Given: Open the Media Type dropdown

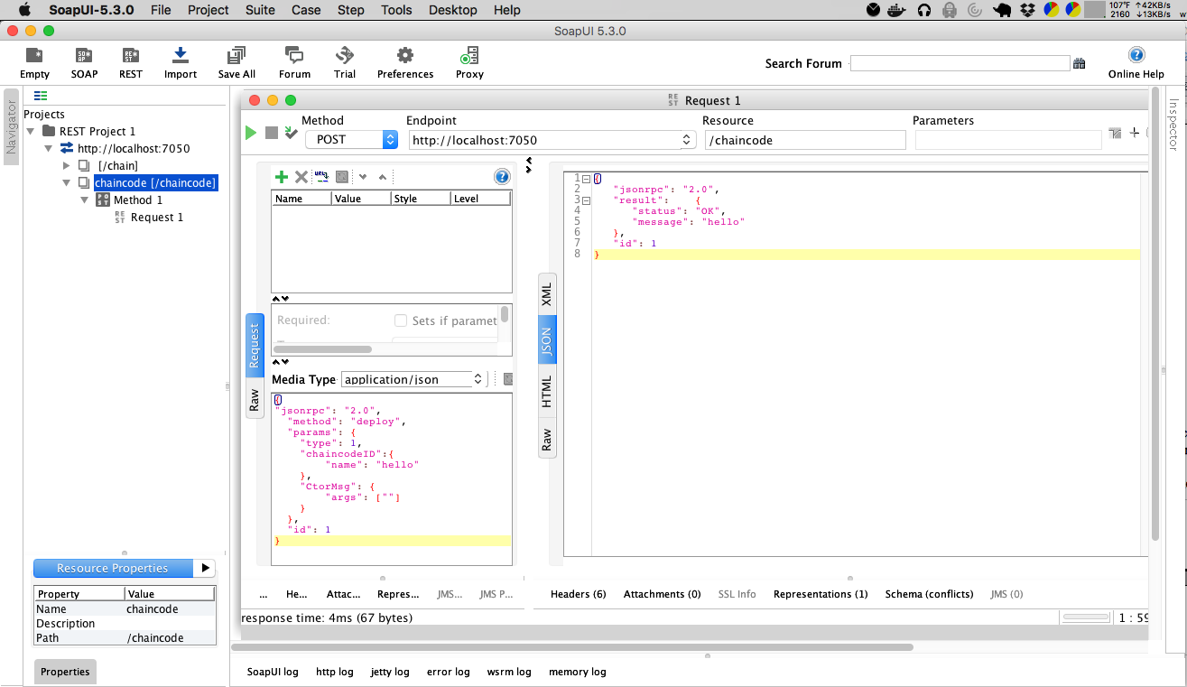Looking at the screenshot, I should pyautogui.click(x=414, y=379).
